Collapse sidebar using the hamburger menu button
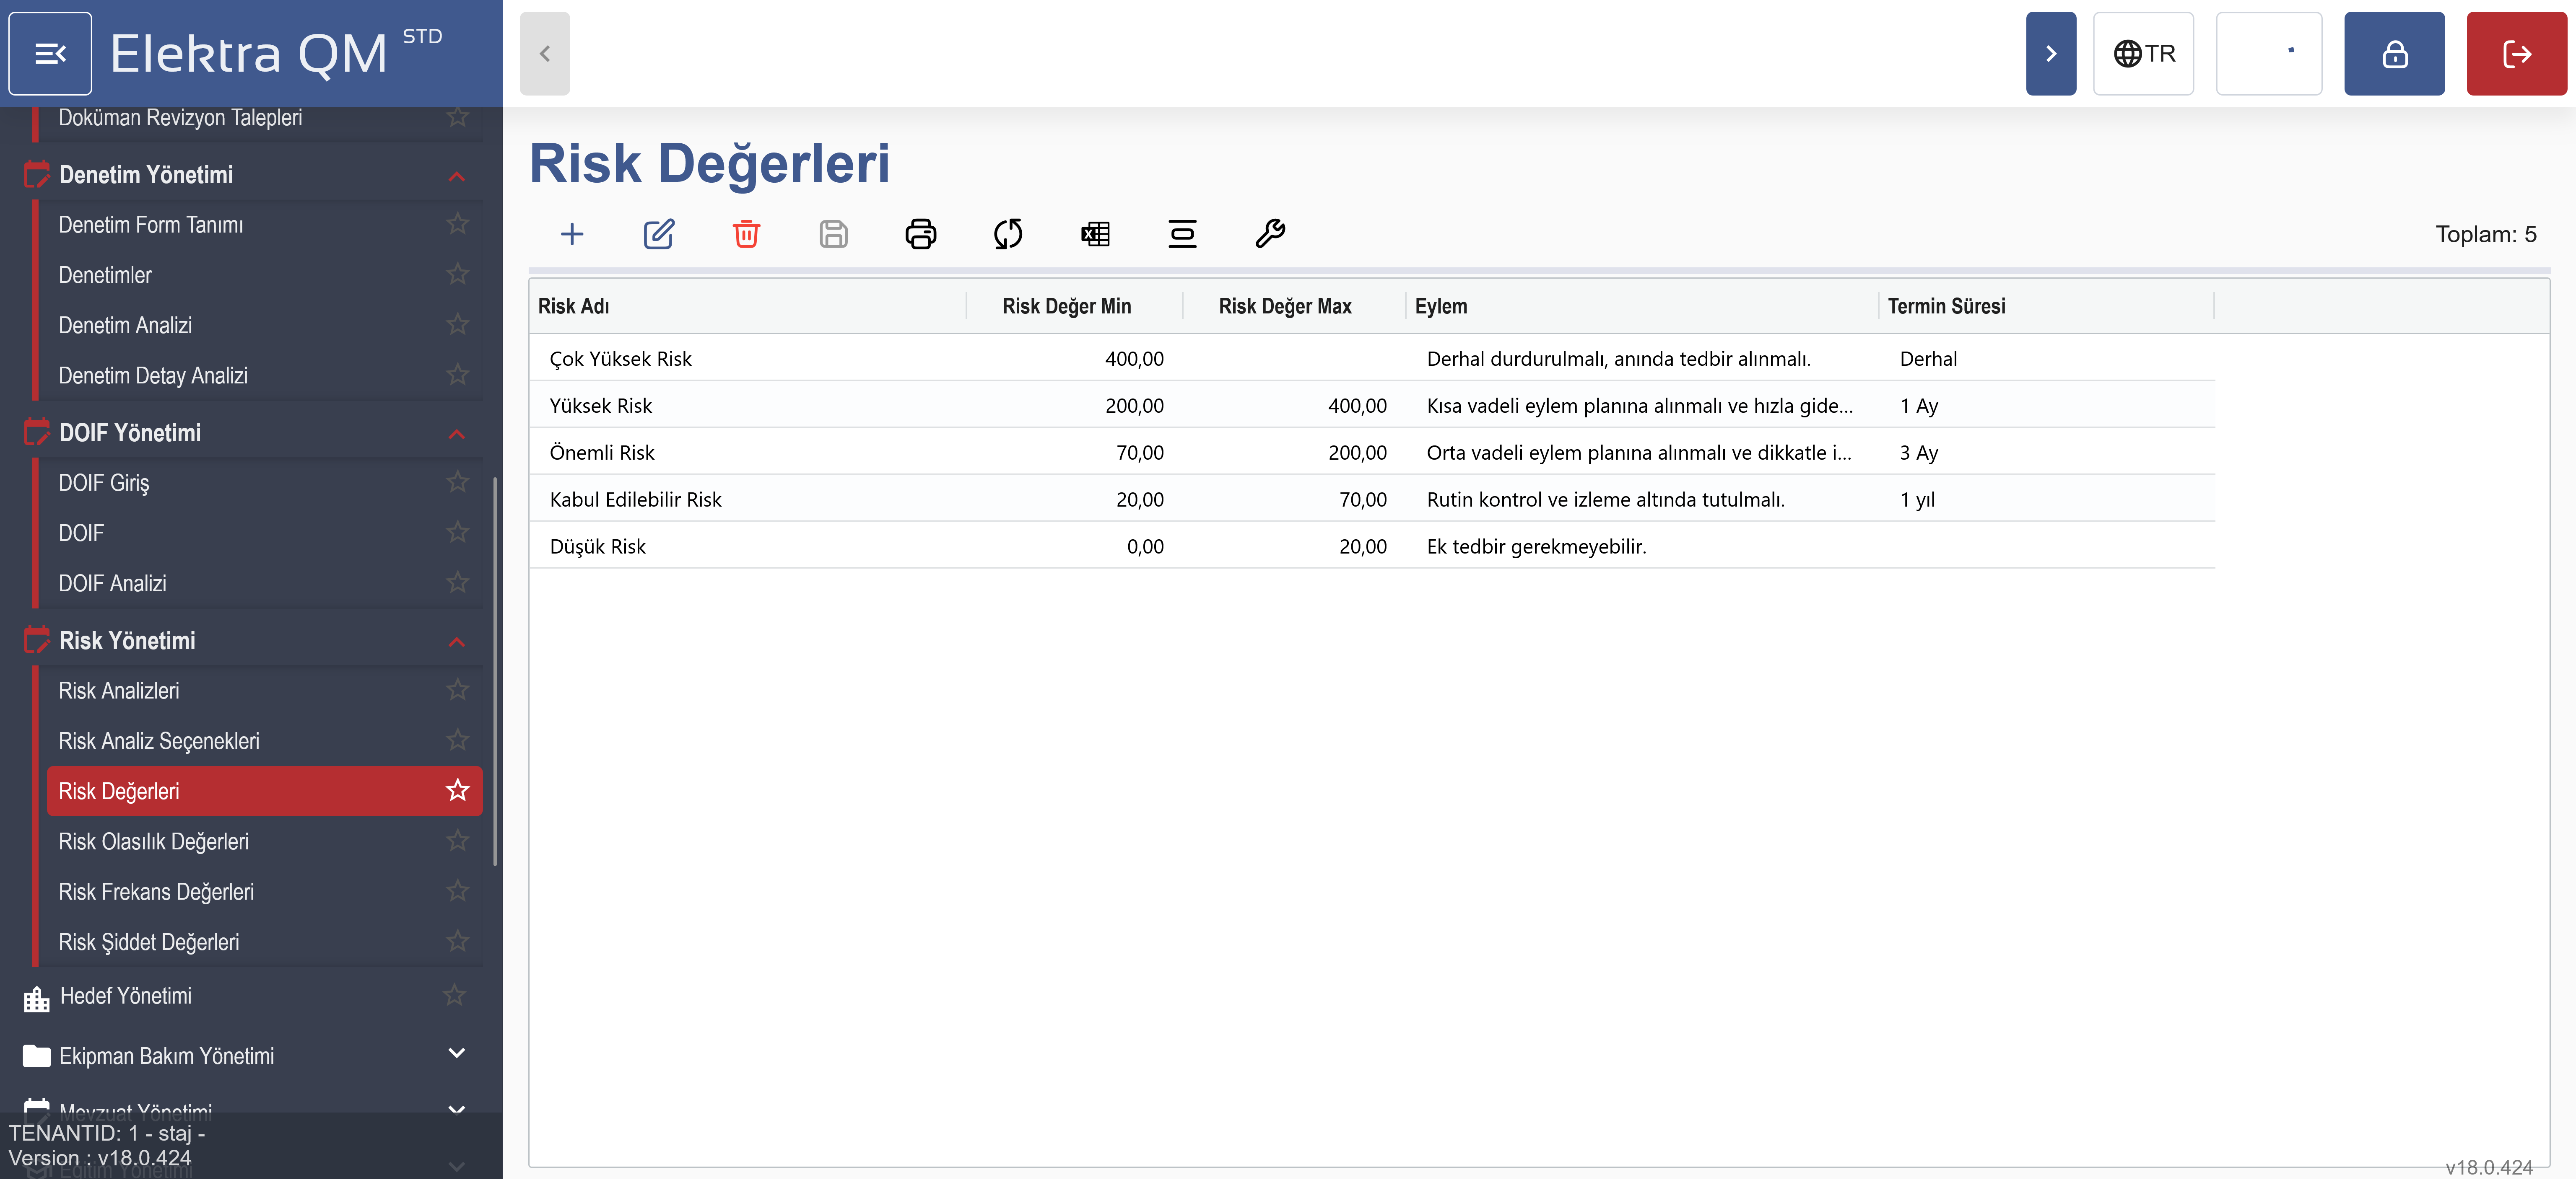The image size is (2576, 1180). point(50,54)
